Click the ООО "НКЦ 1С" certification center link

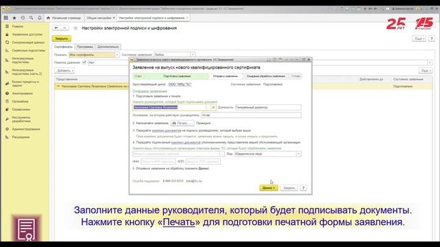(180, 84)
